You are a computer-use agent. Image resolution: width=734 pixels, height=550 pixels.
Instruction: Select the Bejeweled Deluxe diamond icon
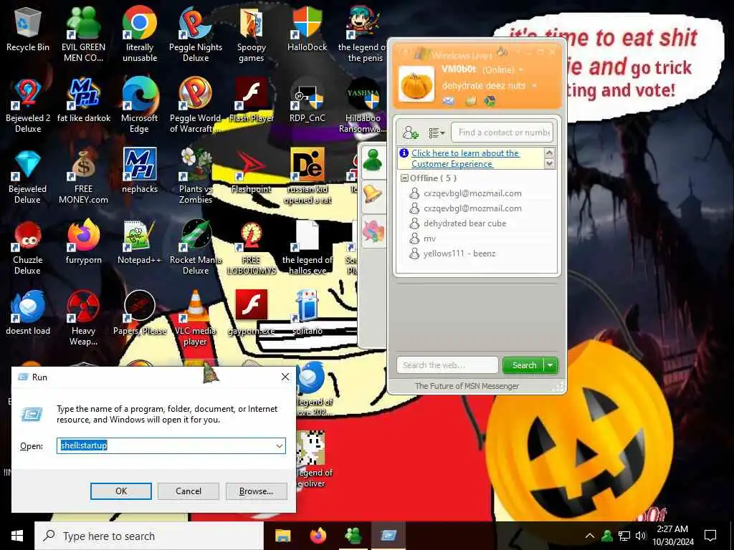point(28,177)
